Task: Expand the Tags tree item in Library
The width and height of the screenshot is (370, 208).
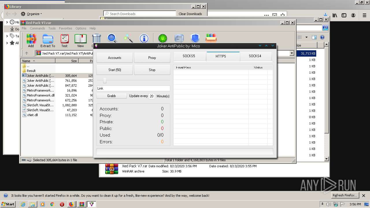Action: (x=7, y=36)
